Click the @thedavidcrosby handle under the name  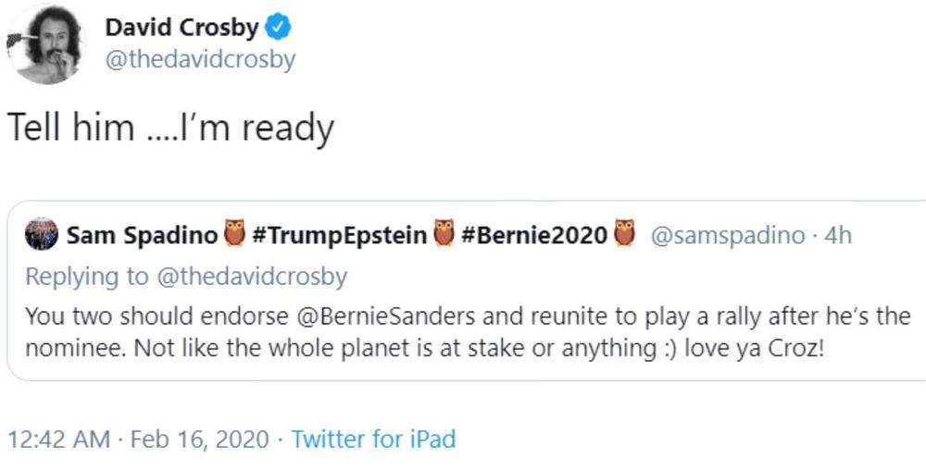point(200,59)
